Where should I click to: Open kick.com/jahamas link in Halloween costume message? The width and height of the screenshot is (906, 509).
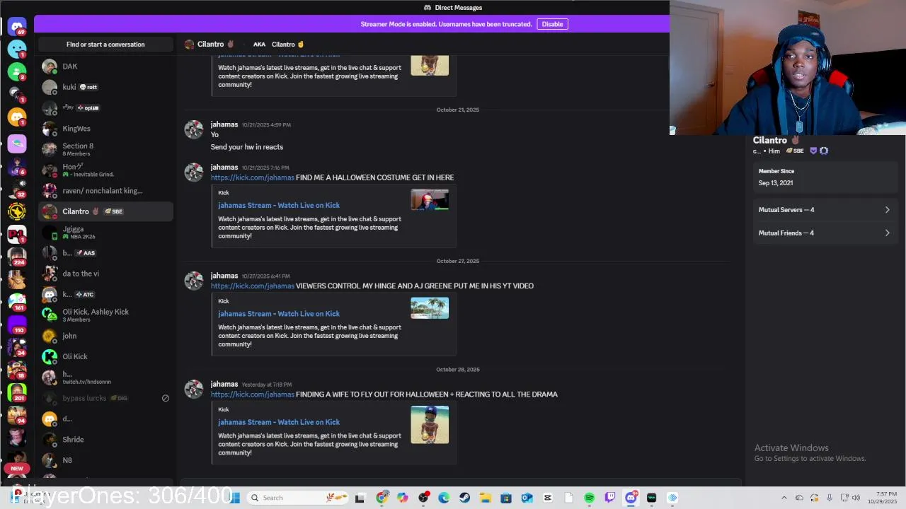pyautogui.click(x=252, y=177)
